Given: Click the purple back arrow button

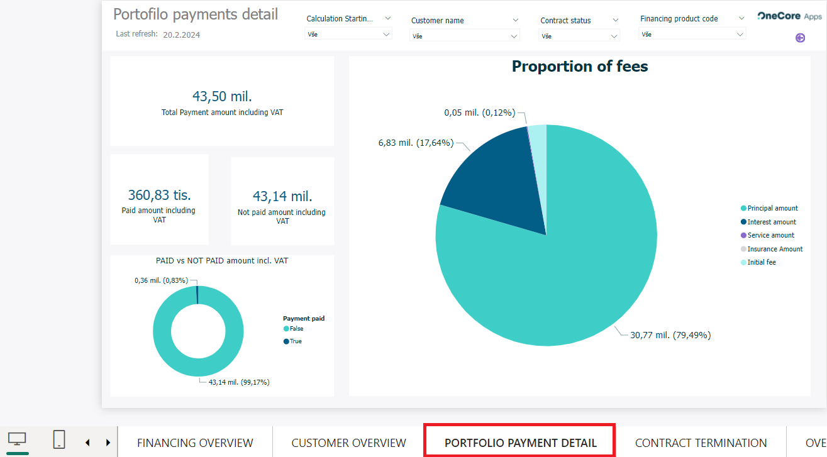Looking at the screenshot, I should point(800,38).
